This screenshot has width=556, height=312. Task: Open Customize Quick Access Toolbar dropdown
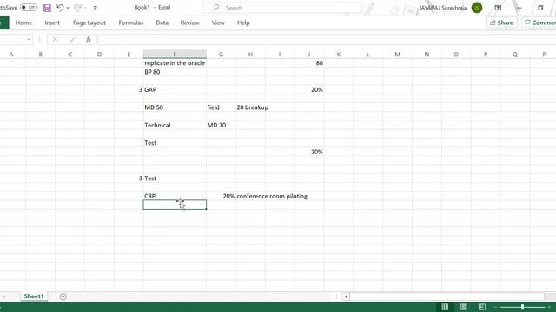pyautogui.click(x=95, y=8)
